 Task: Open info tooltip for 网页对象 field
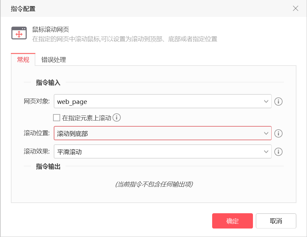click(x=278, y=102)
